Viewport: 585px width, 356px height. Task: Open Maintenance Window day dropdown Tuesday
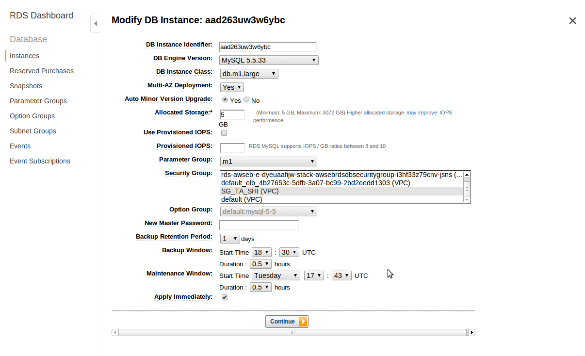[276, 275]
